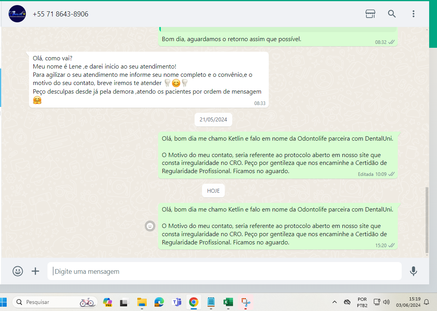Change the POR PTB2 keyboard language
437x311 pixels.
click(362, 302)
